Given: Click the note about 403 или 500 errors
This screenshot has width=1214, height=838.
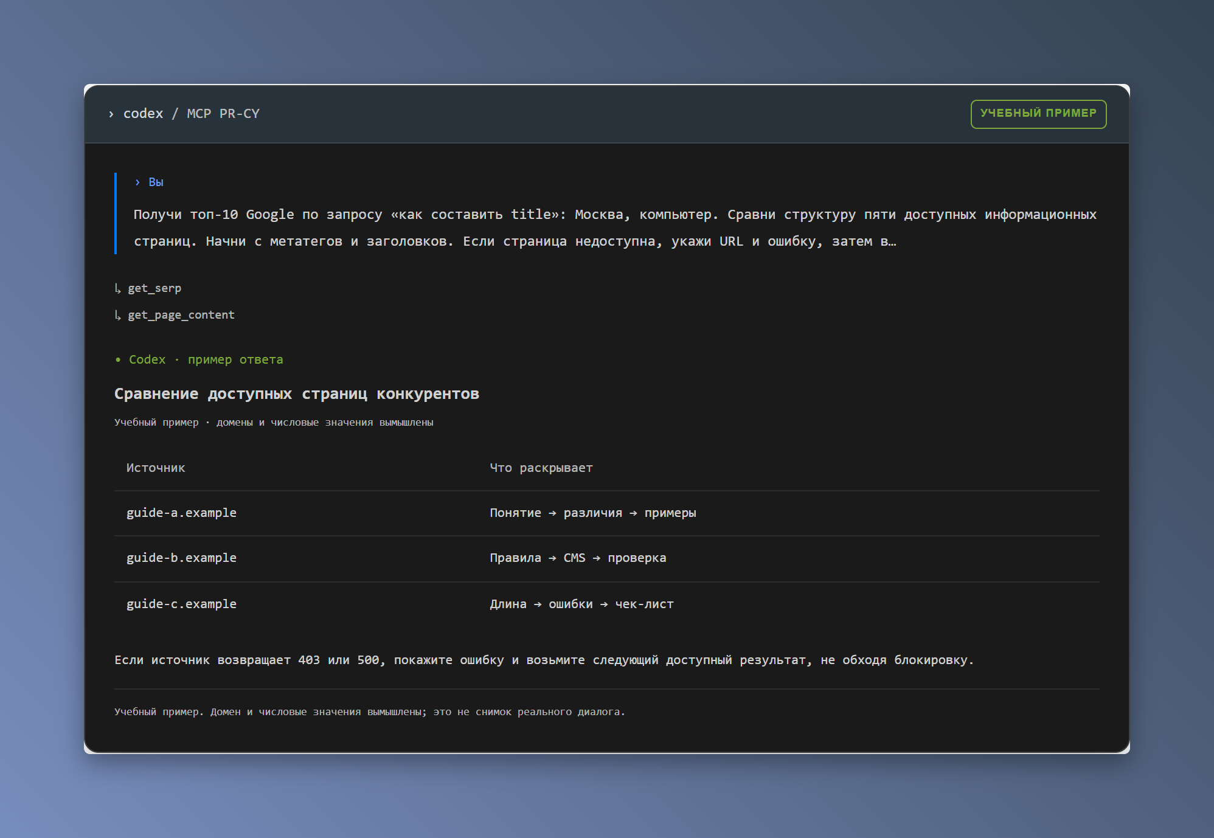Looking at the screenshot, I should pyautogui.click(x=544, y=660).
